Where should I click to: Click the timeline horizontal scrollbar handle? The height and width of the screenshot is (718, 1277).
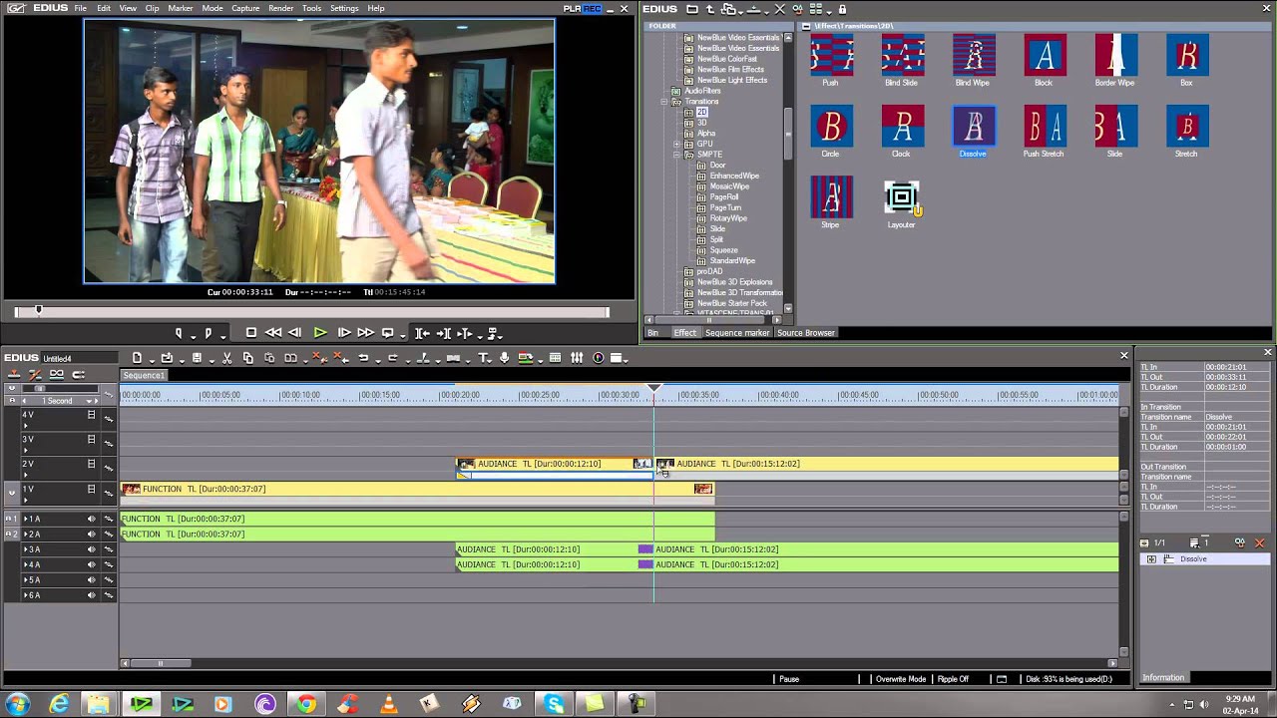pyautogui.click(x=160, y=663)
